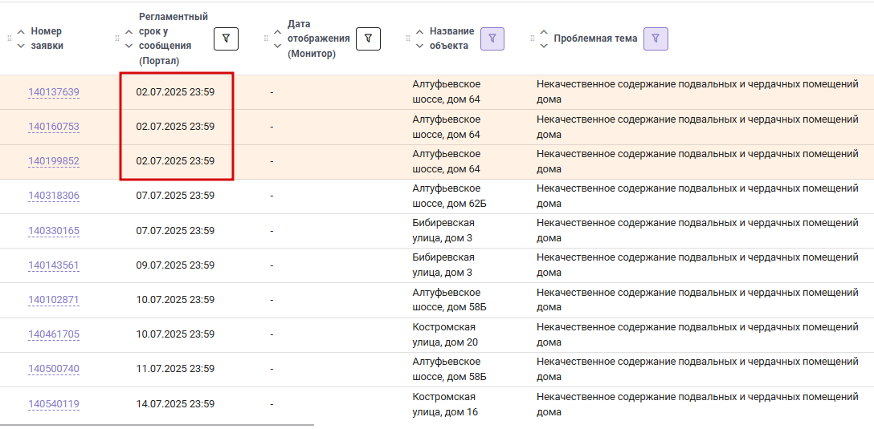The width and height of the screenshot is (874, 429).
Task: Open request 140461705
Action: 54,334
